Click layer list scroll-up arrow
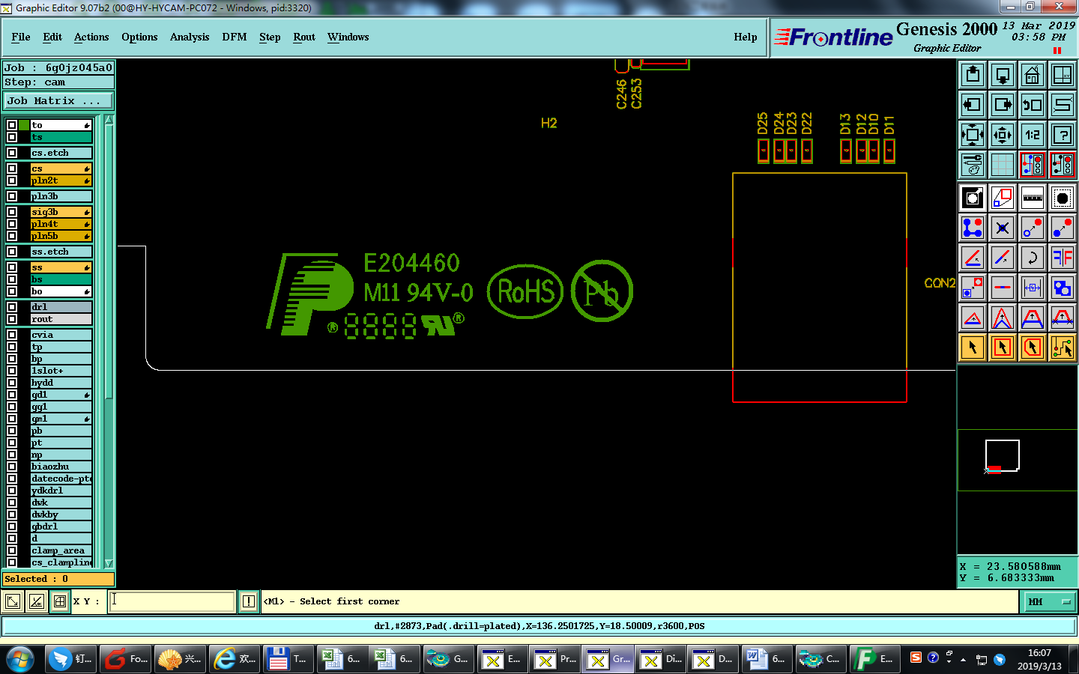Viewport: 1079px width, 674px height. 109,120
